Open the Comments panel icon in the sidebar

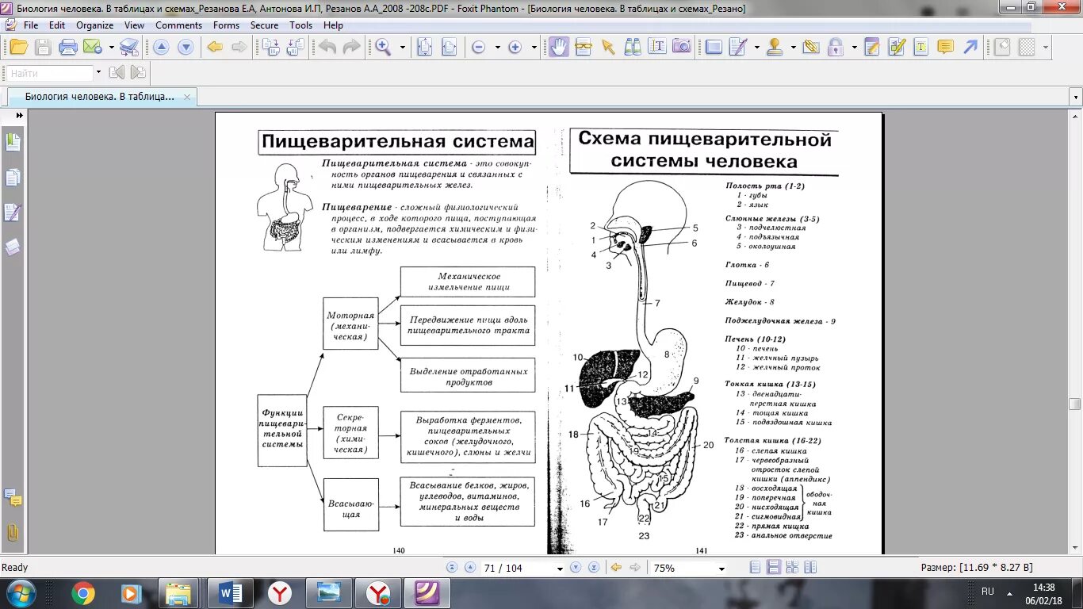(x=13, y=499)
